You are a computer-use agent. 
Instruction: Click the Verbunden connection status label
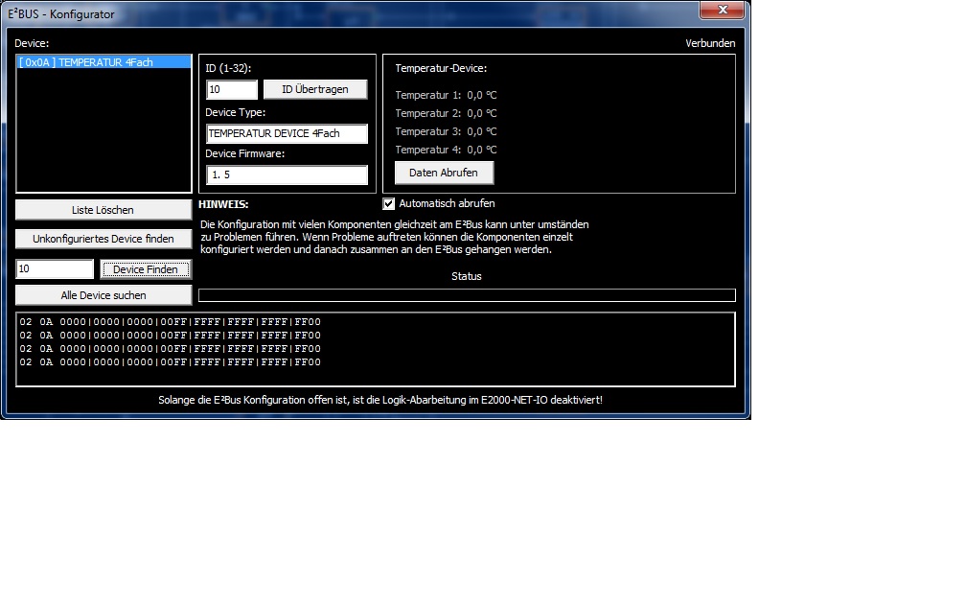pyautogui.click(x=710, y=43)
